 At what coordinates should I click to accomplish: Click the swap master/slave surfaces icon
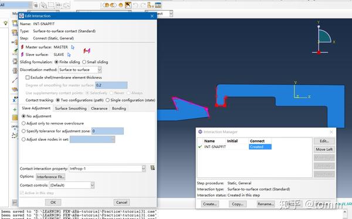click(x=87, y=50)
